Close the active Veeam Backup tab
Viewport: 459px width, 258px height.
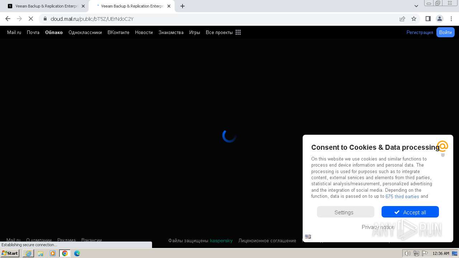click(x=169, y=6)
